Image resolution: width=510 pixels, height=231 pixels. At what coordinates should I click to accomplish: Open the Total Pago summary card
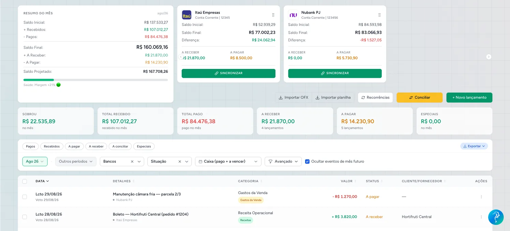click(215, 121)
